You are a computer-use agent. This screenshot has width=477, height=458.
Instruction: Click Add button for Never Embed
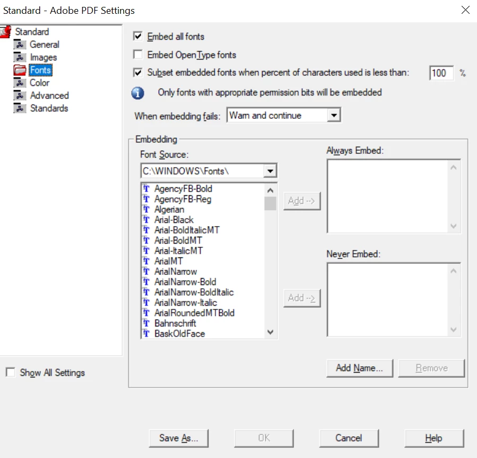[302, 298]
